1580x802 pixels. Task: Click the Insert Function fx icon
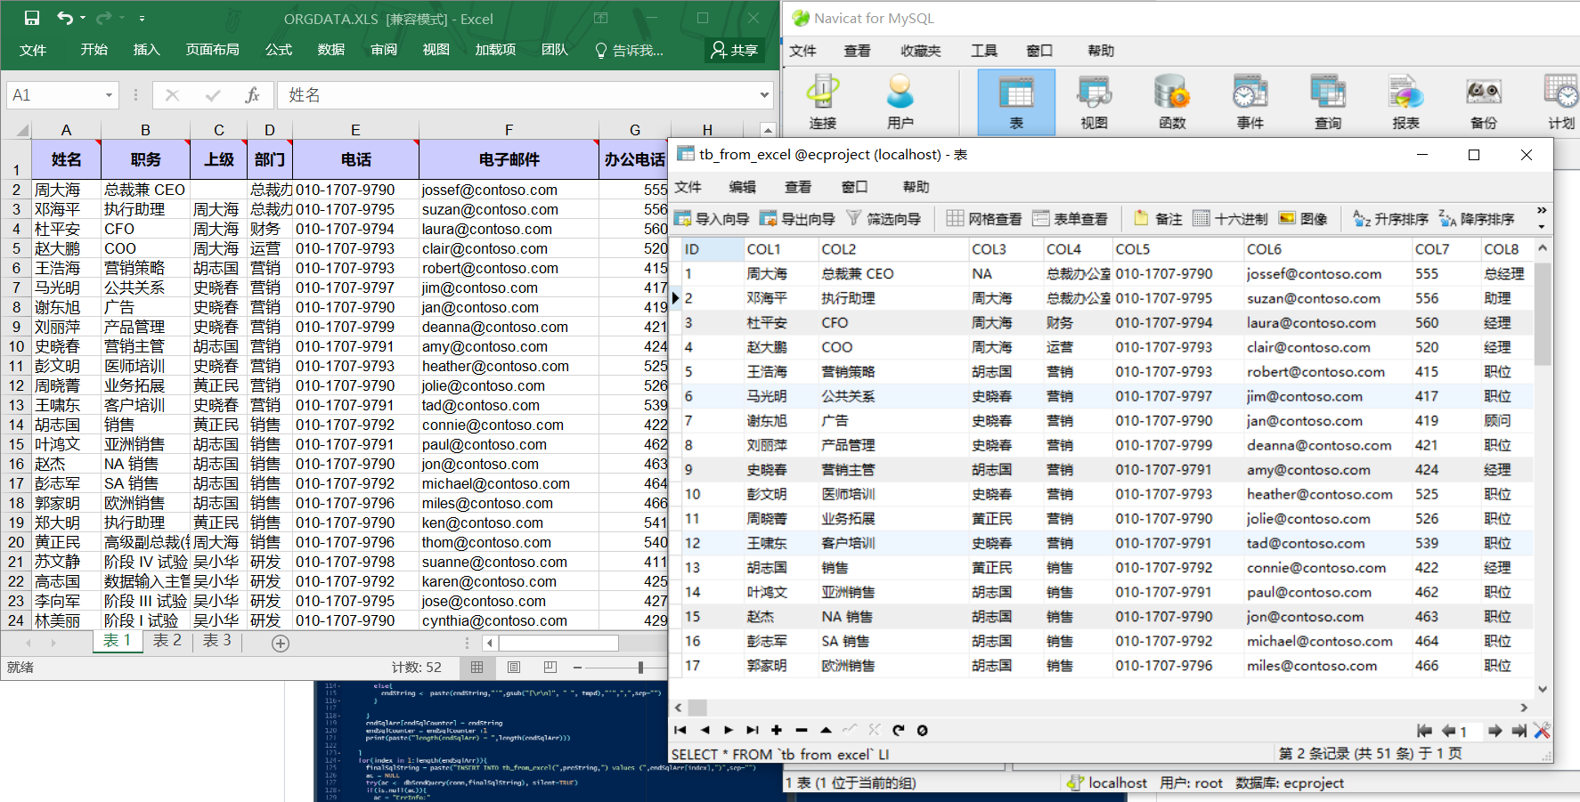coord(252,95)
